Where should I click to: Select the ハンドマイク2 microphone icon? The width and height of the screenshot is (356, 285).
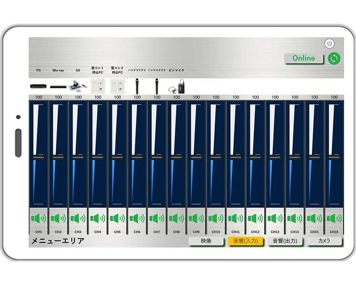click(x=157, y=85)
